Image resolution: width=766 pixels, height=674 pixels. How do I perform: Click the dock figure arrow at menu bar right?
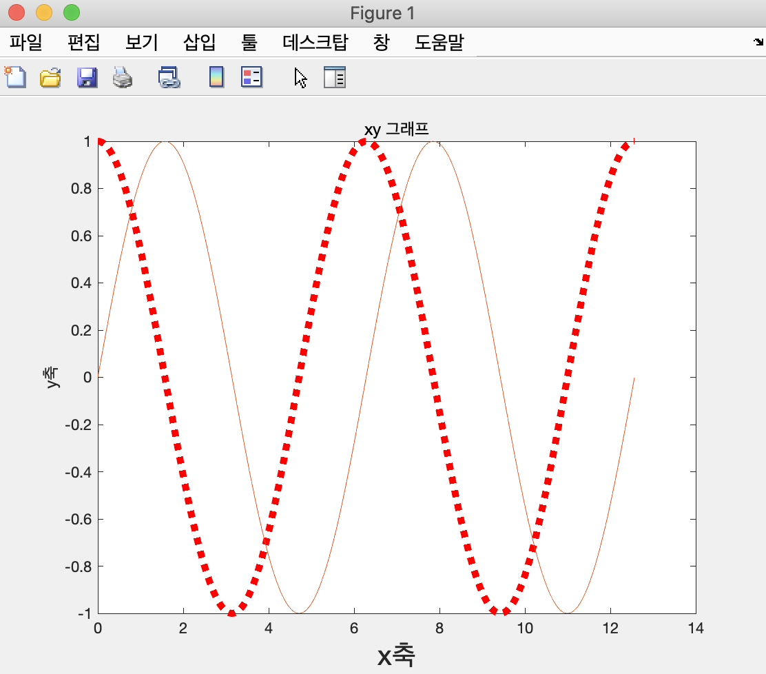[758, 42]
